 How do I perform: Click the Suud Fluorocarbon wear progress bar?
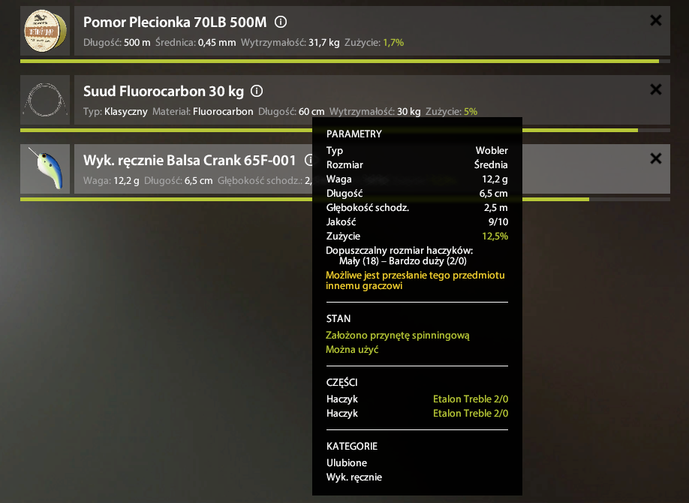(345, 130)
